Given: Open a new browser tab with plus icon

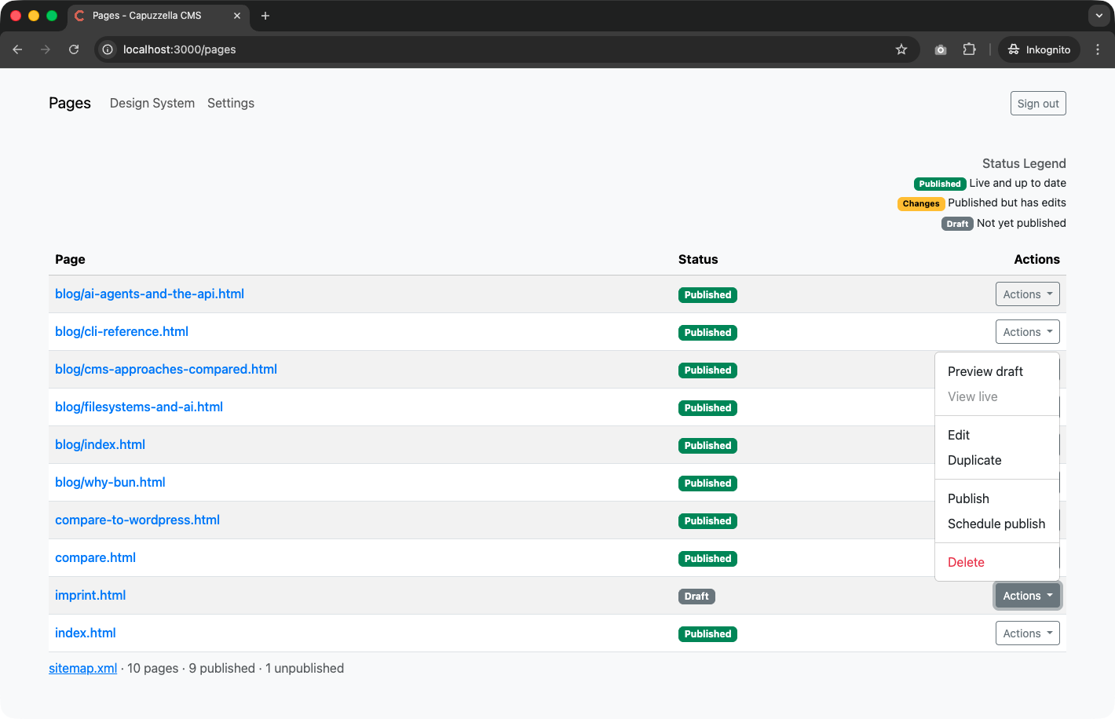Looking at the screenshot, I should [x=265, y=16].
